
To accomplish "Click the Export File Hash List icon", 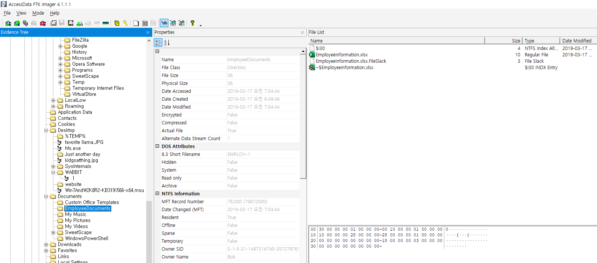I will click(145, 23).
